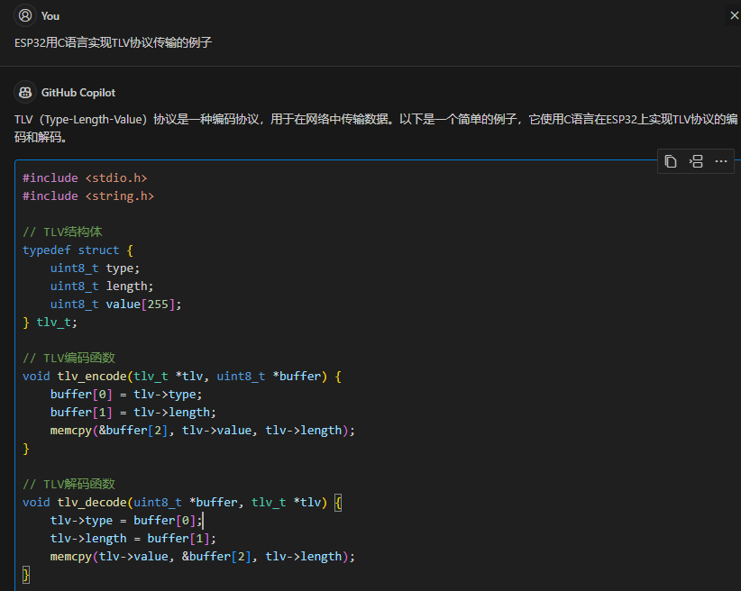Click the "buffer[1] = tlv->length;" line
Viewport: 741px width, 591px height.
point(133,413)
